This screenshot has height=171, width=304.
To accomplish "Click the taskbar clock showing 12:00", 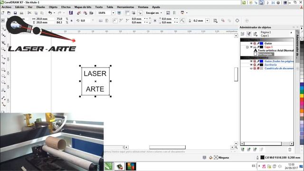I will [291, 164].
